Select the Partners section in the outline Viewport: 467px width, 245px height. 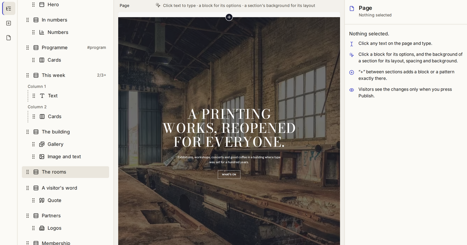tap(65, 215)
